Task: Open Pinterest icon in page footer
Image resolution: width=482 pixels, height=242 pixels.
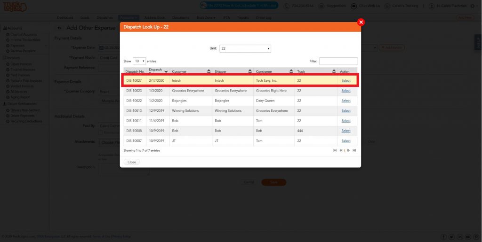Action: (476, 237)
